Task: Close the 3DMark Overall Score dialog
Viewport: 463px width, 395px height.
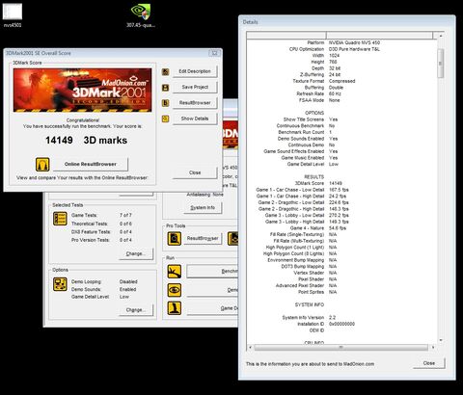Action: coord(195,172)
